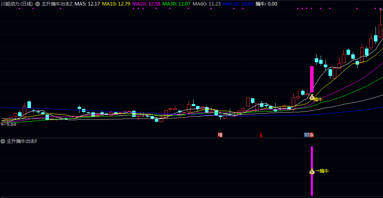Expand the 主升擒牛出击F indicator menu icon
Viewport: 383px width, 198px height.
3,141
